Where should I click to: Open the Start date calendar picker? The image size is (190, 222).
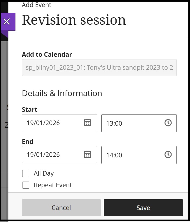click(x=88, y=123)
